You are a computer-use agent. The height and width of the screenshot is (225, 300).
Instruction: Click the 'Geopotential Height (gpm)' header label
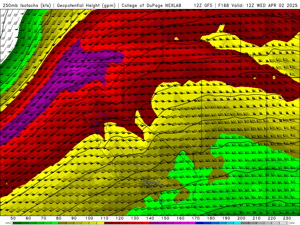tap(86, 5)
